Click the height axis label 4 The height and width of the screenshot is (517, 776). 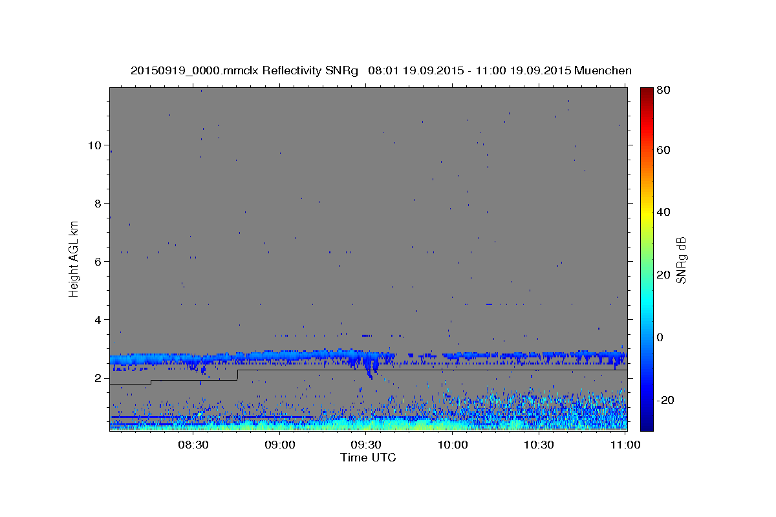click(98, 319)
